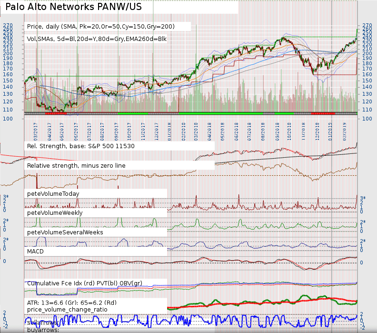The image size is (377, 333).
Task: Select the peteVolumeWeekly panel label
Action: tap(55, 213)
